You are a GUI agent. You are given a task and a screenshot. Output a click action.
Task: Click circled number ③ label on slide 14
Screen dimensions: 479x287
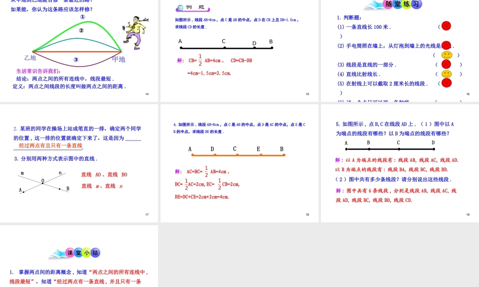76,60
